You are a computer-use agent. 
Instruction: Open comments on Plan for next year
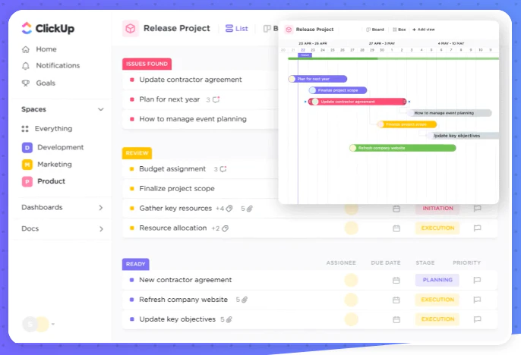tap(216, 99)
